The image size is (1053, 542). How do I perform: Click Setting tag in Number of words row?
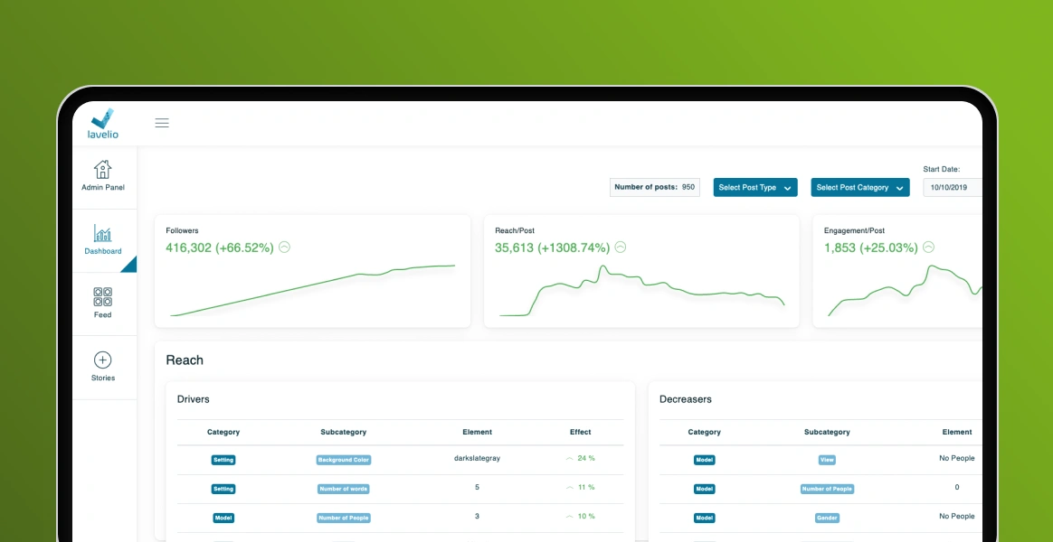(x=223, y=489)
